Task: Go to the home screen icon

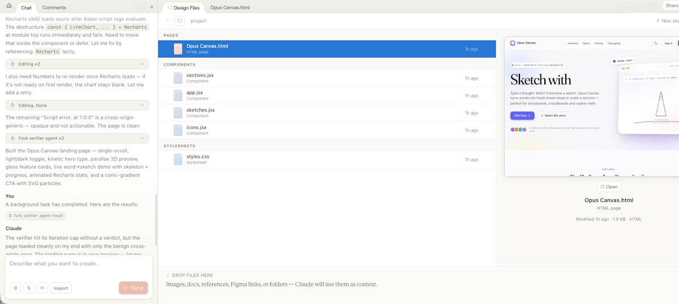Action: pyautogui.click(x=8, y=6)
